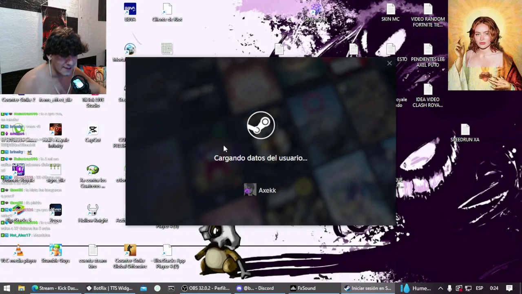
Task: Open VIDEO RANDOM FORTNITE file on desktop
Action: [428, 15]
